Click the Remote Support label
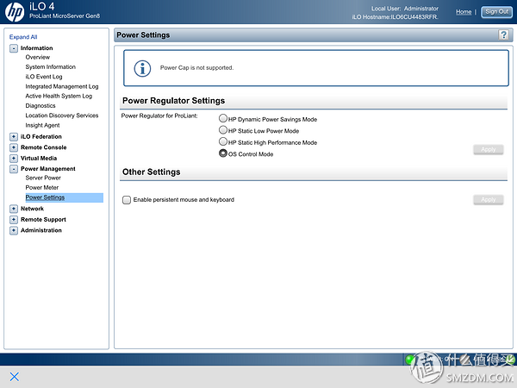Viewport: 517px width, 388px height. [43, 220]
